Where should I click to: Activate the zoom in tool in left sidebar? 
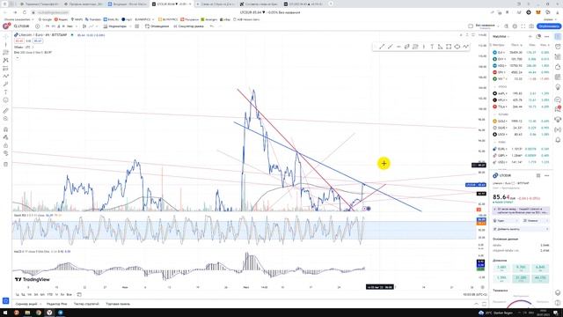click(x=6, y=119)
